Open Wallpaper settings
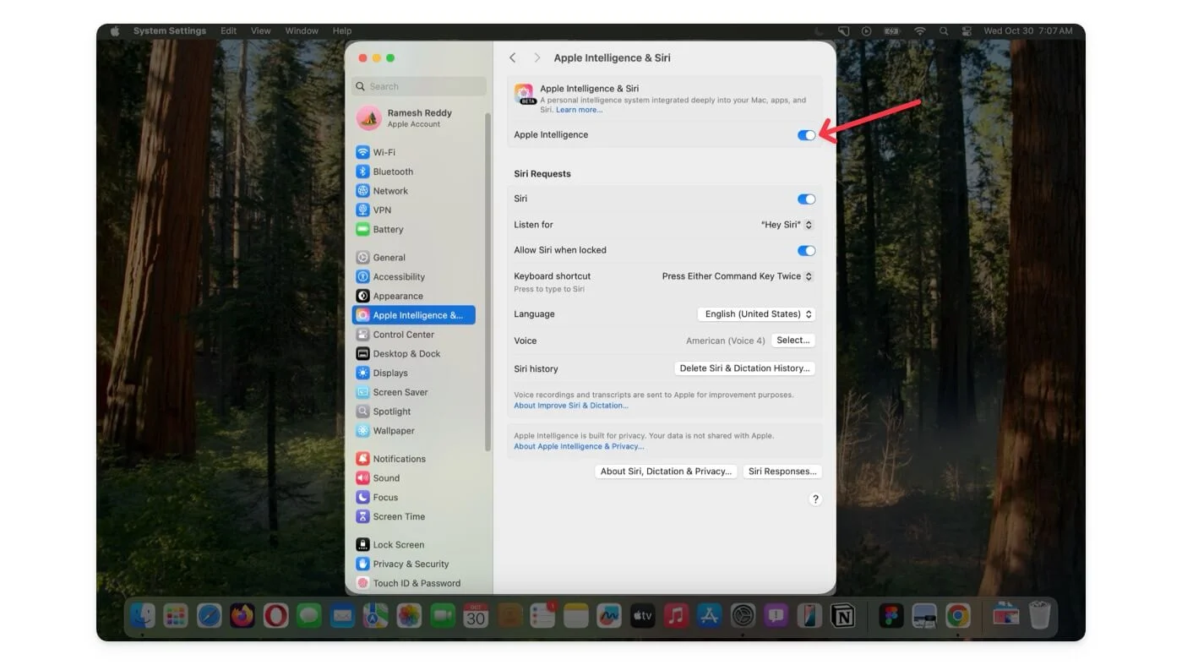Viewport: 1182px width, 665px height. click(x=414, y=431)
